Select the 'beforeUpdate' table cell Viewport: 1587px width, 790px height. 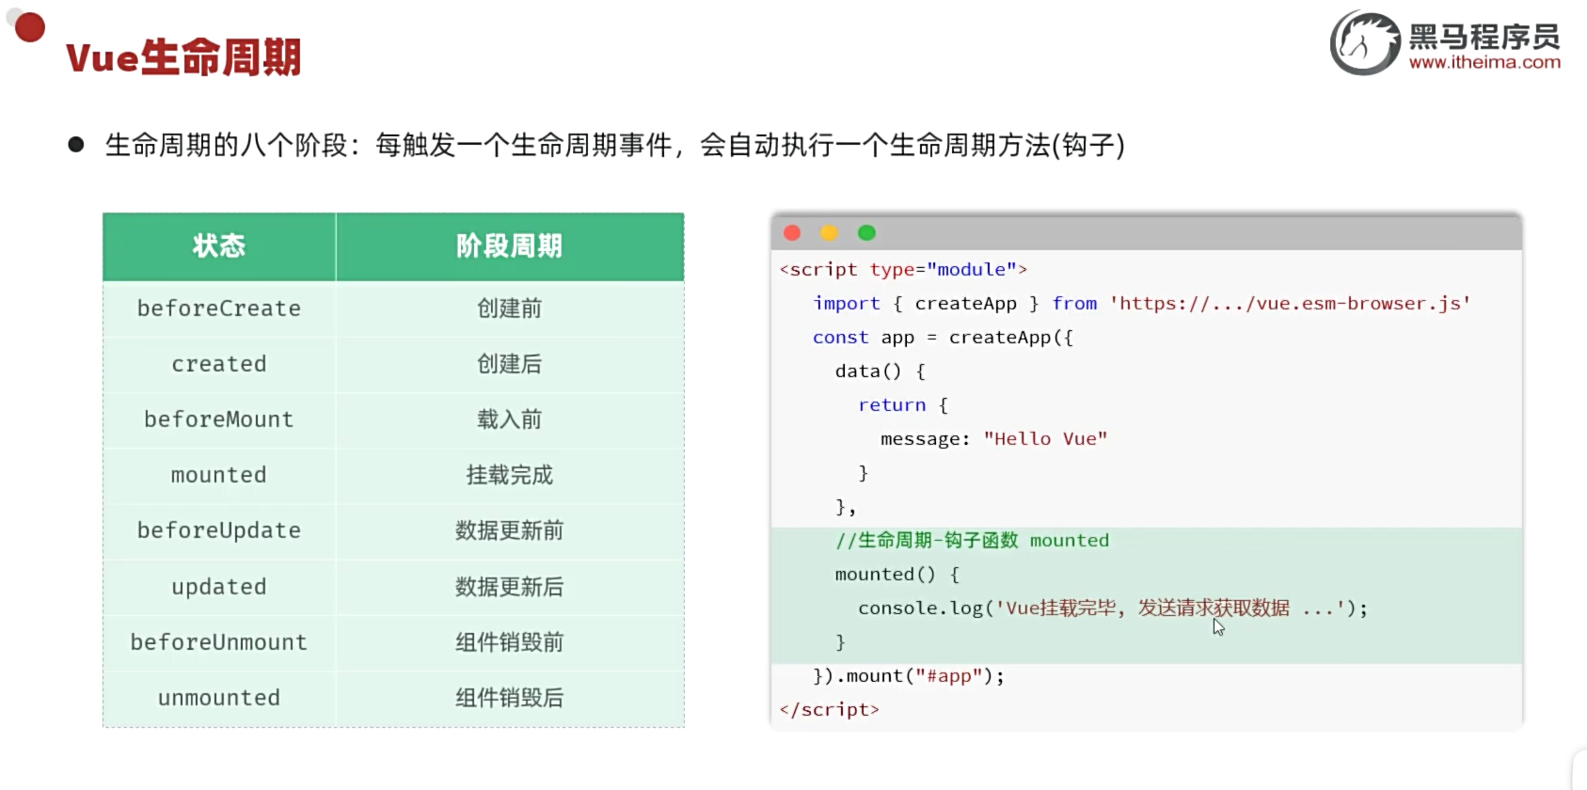[219, 530]
